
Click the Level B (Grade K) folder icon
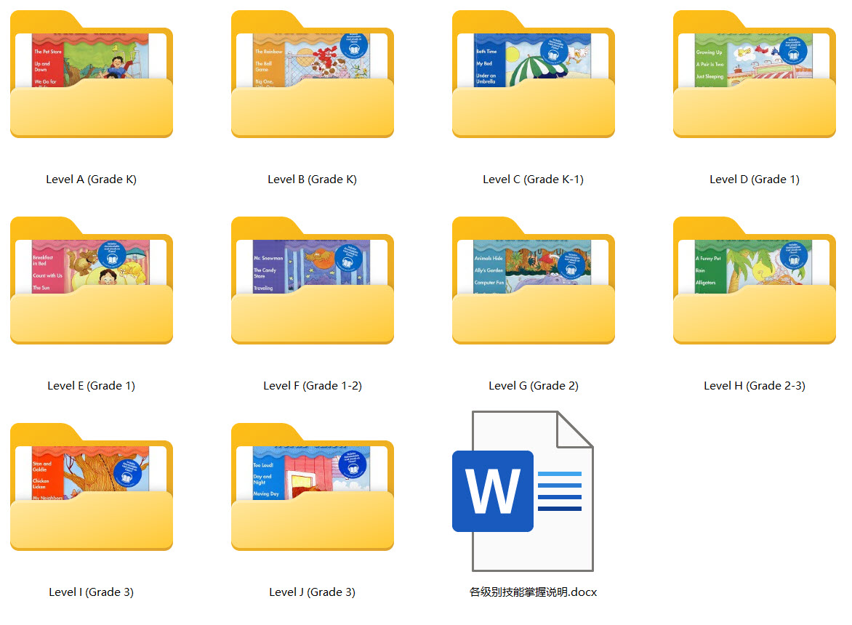[313, 76]
